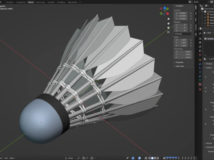This screenshot has width=214, height=160.
Task: Expand the Volume panel
Action: tap(208, 143)
